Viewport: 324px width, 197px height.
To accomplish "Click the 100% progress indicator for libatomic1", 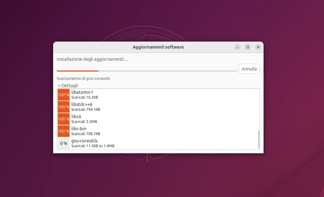I will point(63,95).
